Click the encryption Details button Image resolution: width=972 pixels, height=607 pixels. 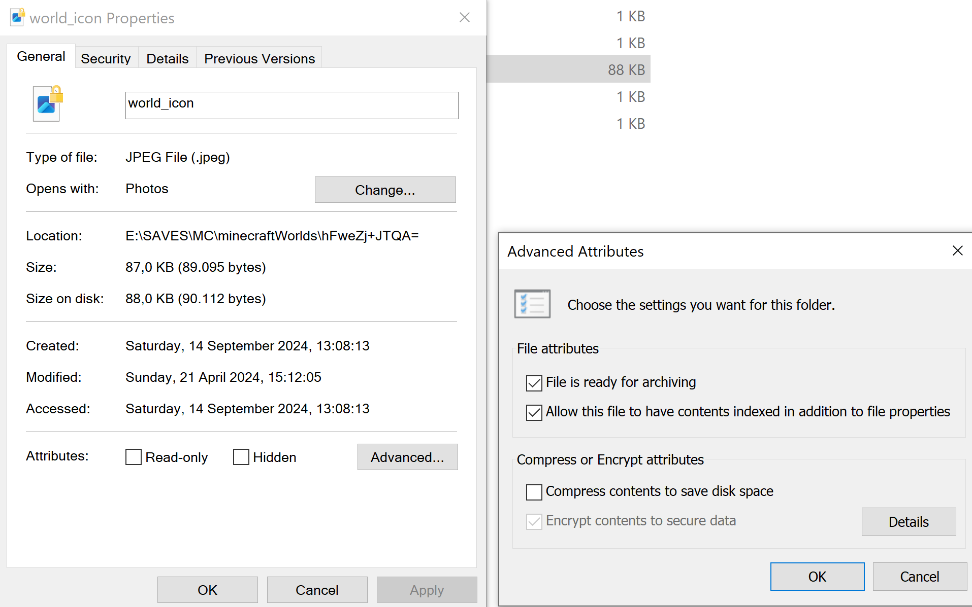[x=908, y=522]
